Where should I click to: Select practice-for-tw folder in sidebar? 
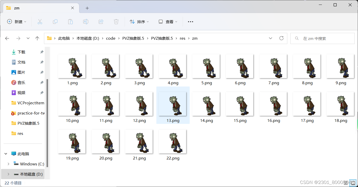(28, 113)
